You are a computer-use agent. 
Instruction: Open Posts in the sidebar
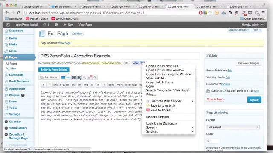[13, 38]
